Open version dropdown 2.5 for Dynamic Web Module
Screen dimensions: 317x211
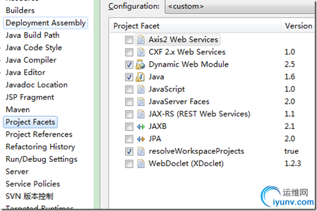pyautogui.click(x=290, y=65)
